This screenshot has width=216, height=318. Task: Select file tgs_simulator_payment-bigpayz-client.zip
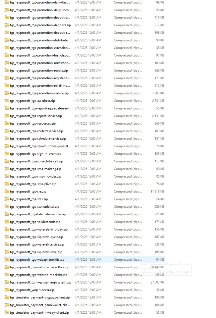[x=40, y=298]
